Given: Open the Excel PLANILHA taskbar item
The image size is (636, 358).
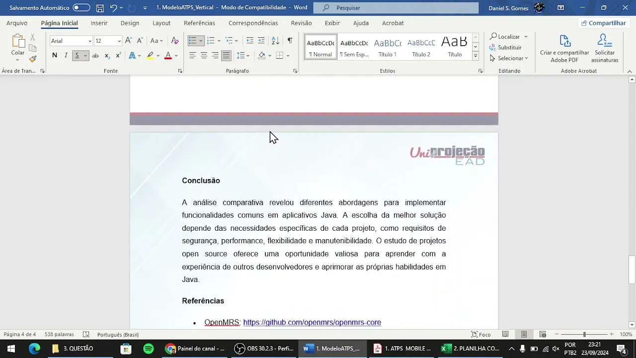Looking at the screenshot, I should 470,349.
